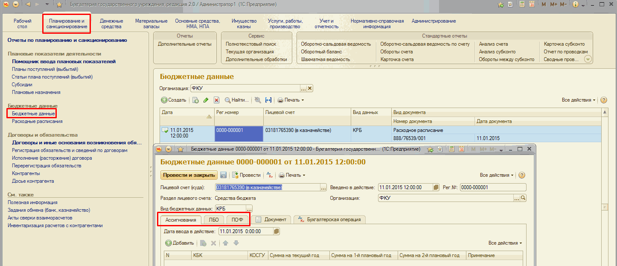
Task: Open Основные средства, НМА, НПА section
Action: [x=198, y=23]
